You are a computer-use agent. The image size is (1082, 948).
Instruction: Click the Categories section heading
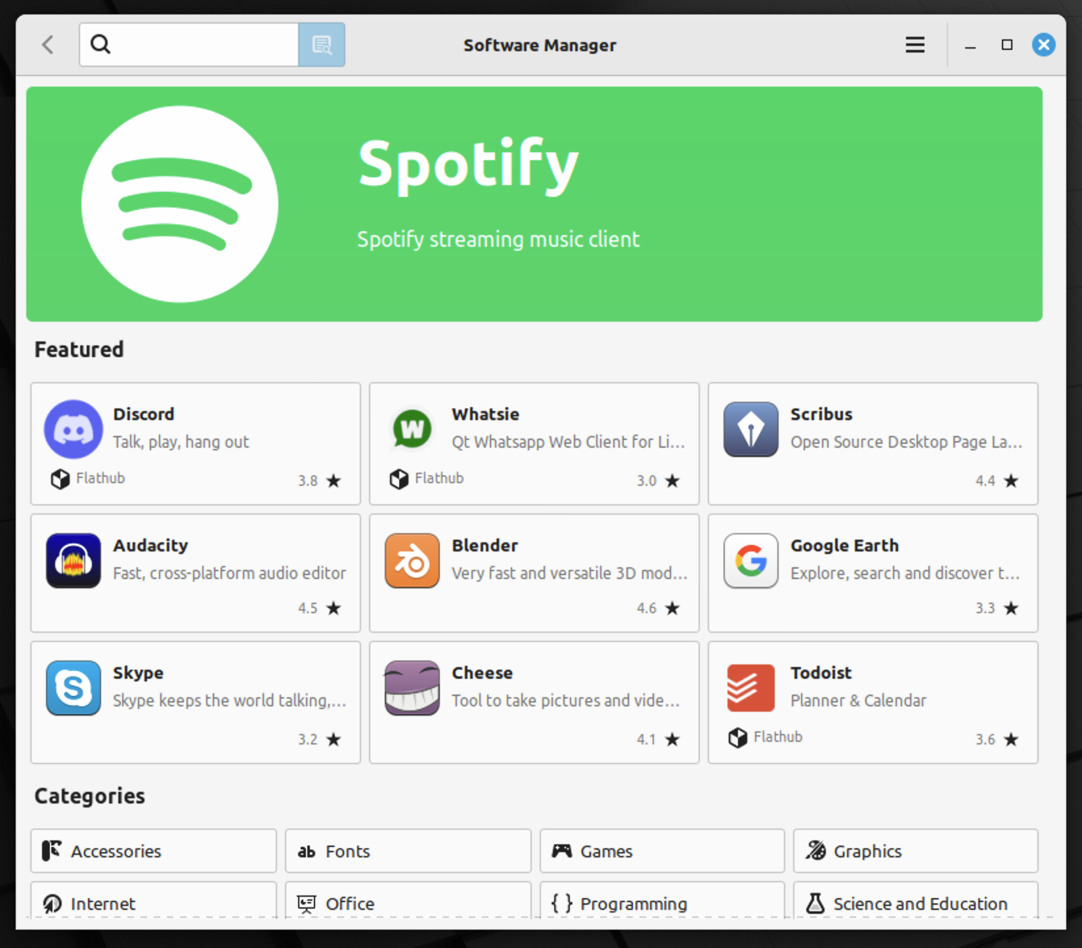(x=90, y=796)
